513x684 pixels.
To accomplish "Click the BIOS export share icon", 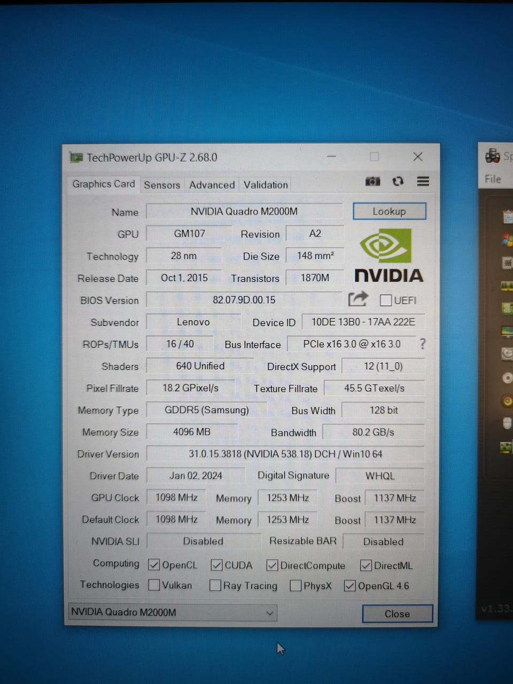I will point(358,299).
